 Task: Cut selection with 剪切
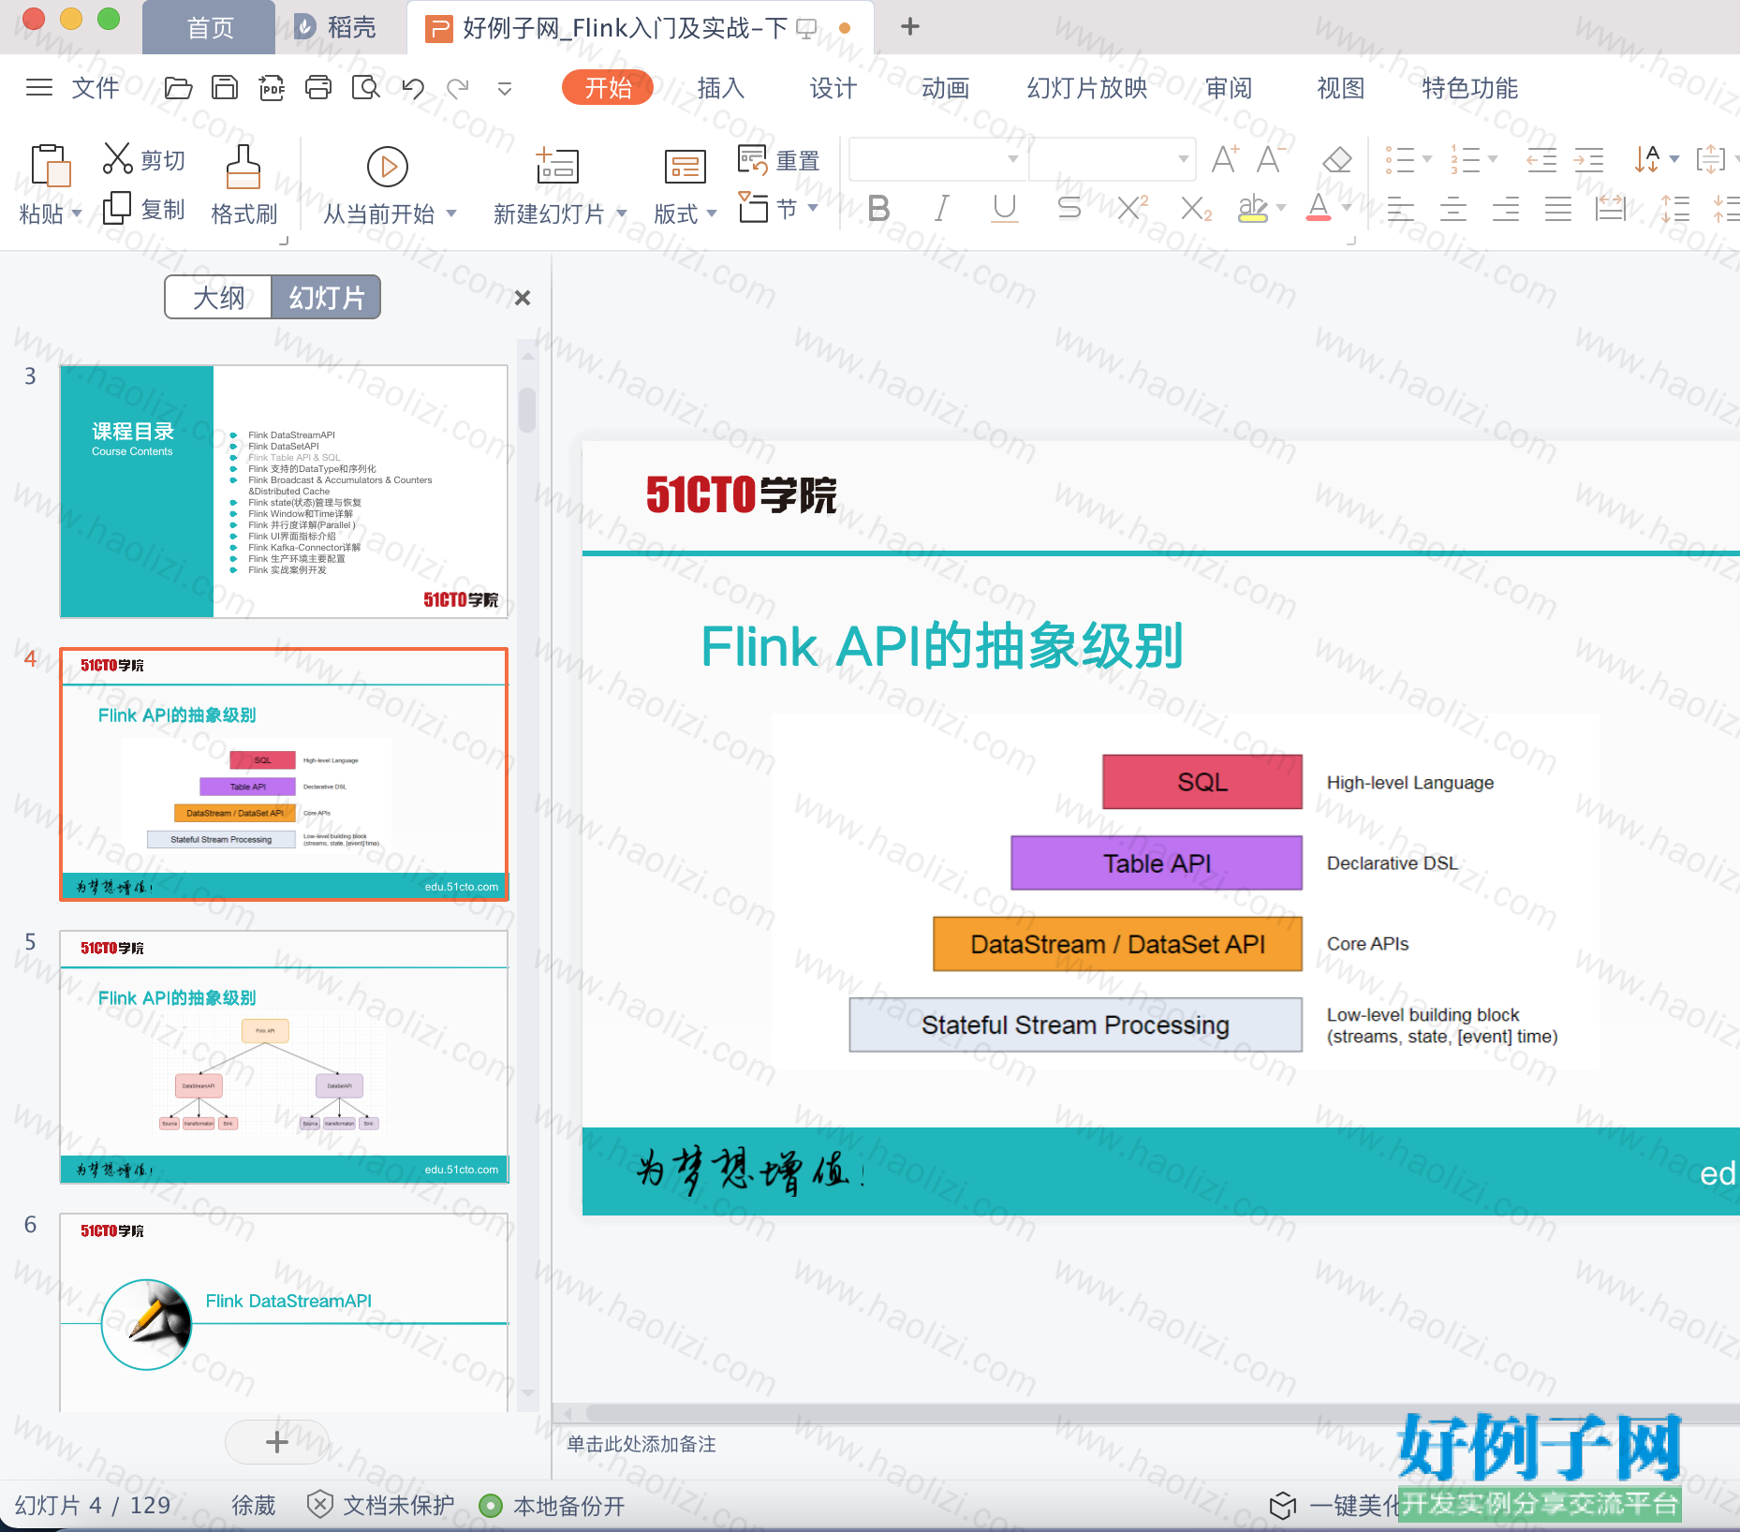[145, 159]
